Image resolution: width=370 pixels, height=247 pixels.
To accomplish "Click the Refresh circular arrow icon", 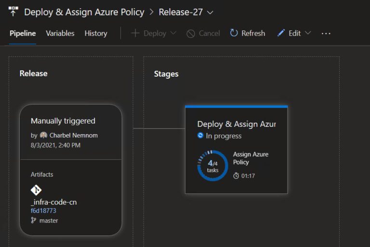I will coord(234,33).
